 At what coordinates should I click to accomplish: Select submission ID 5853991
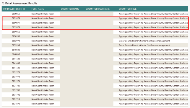16,41
